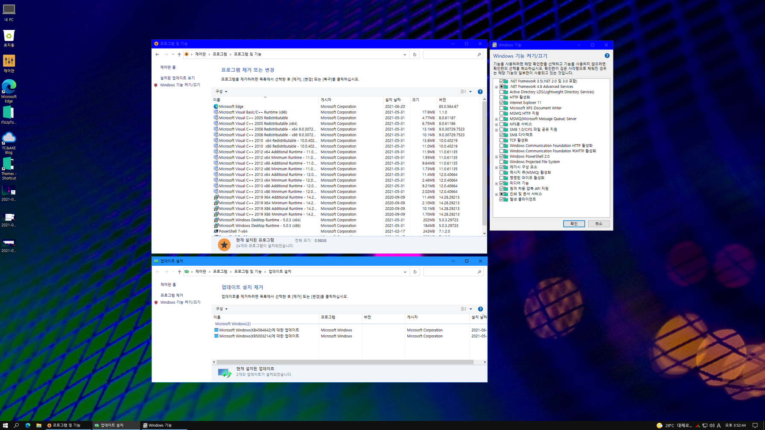
Task: Enable Active Directory LDS checkbox
Action: point(502,92)
